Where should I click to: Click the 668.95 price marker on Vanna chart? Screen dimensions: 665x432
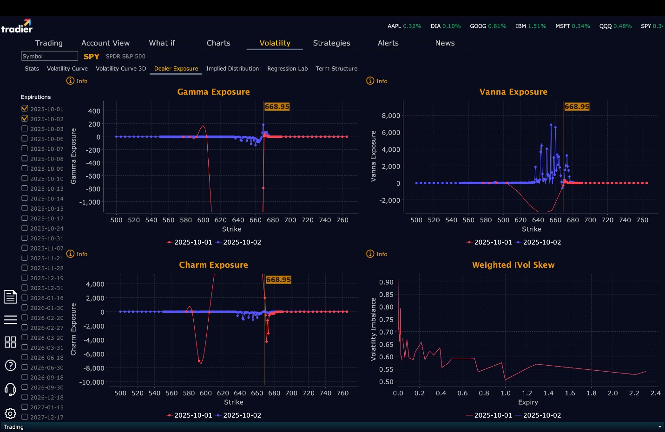tap(577, 107)
